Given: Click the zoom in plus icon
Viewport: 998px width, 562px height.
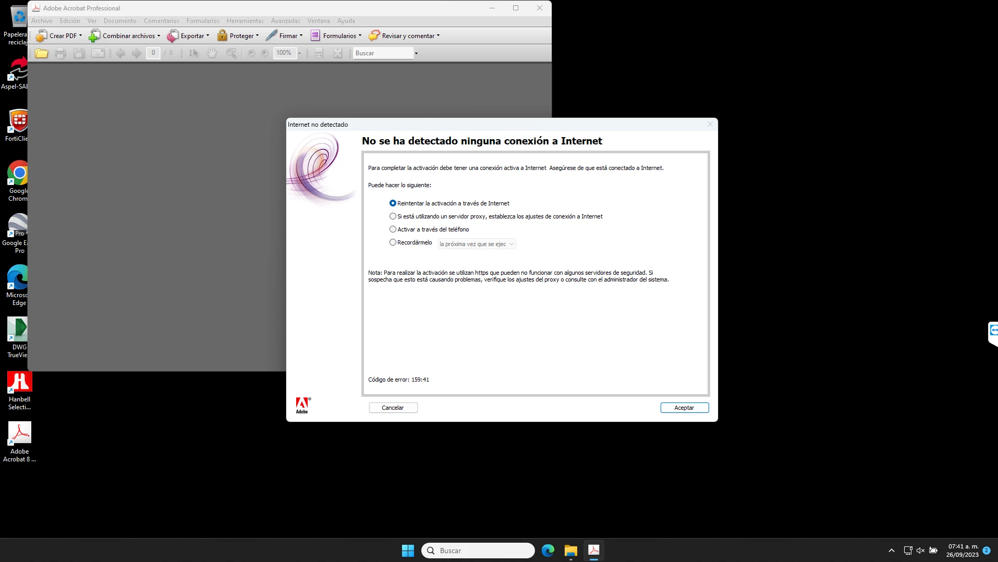Looking at the screenshot, I should coord(265,53).
